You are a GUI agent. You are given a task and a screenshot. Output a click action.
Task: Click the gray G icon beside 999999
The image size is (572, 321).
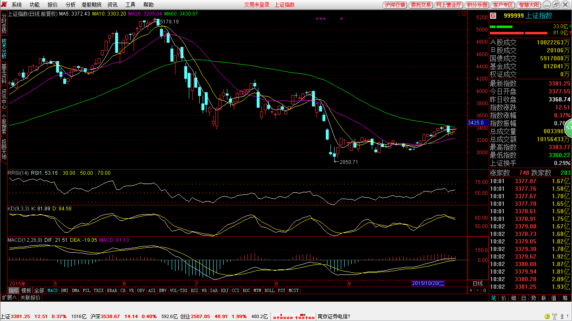pyautogui.click(x=493, y=16)
